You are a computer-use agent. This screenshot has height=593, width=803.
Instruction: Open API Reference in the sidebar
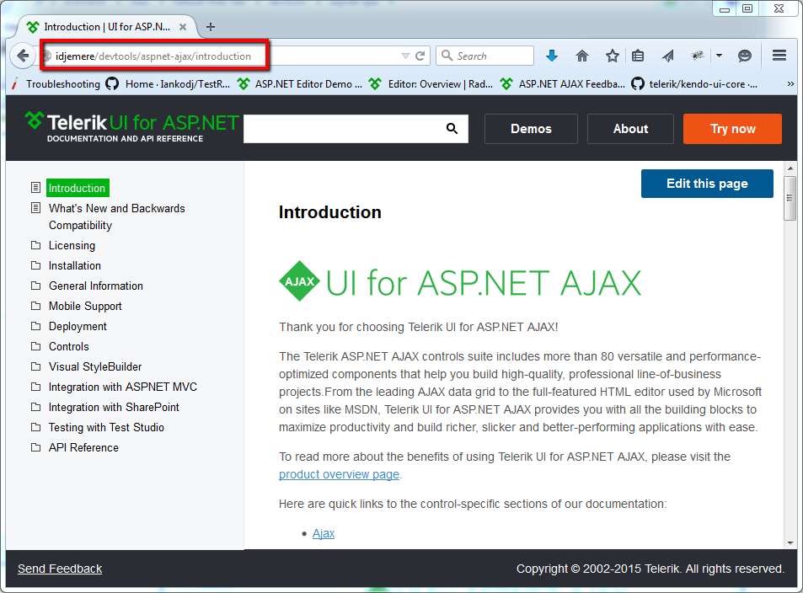point(83,447)
